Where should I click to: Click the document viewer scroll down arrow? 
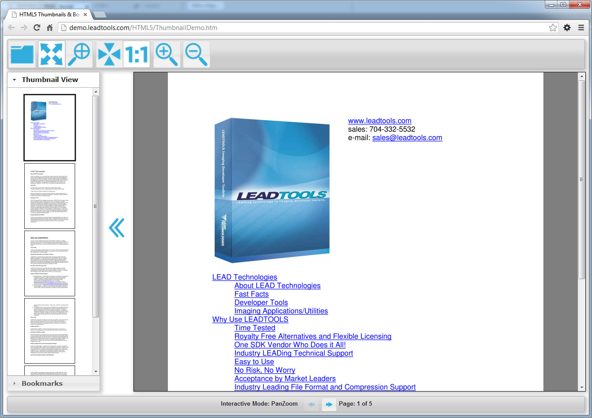tap(582, 387)
